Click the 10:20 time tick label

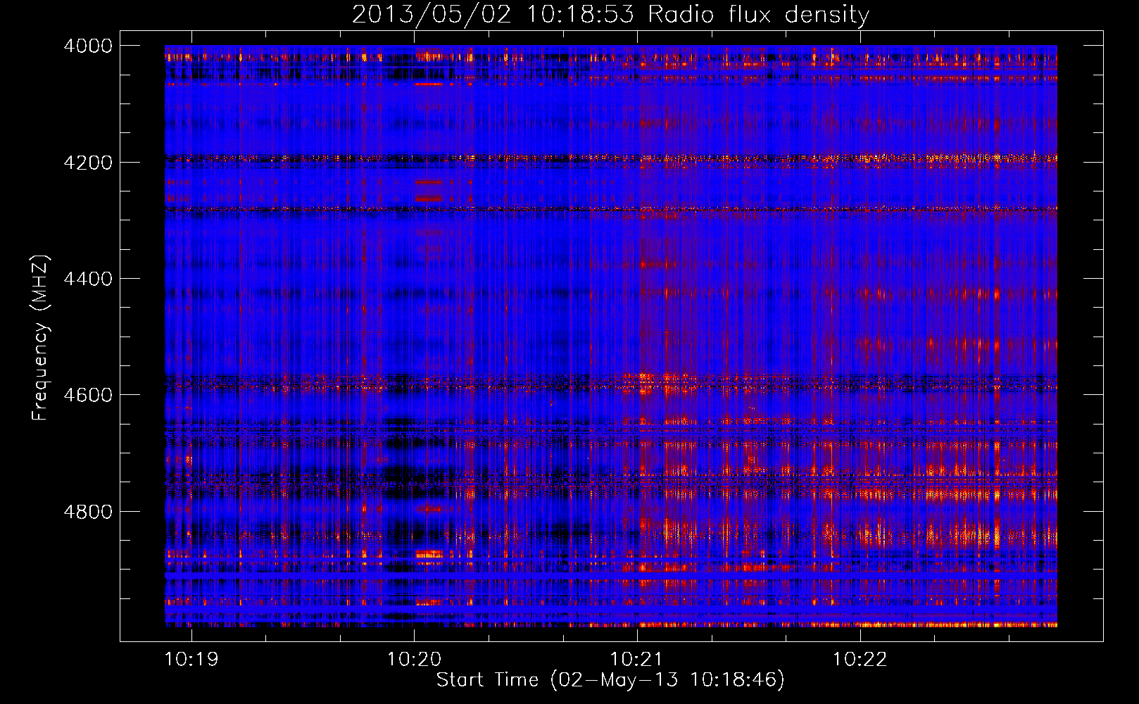(415, 659)
